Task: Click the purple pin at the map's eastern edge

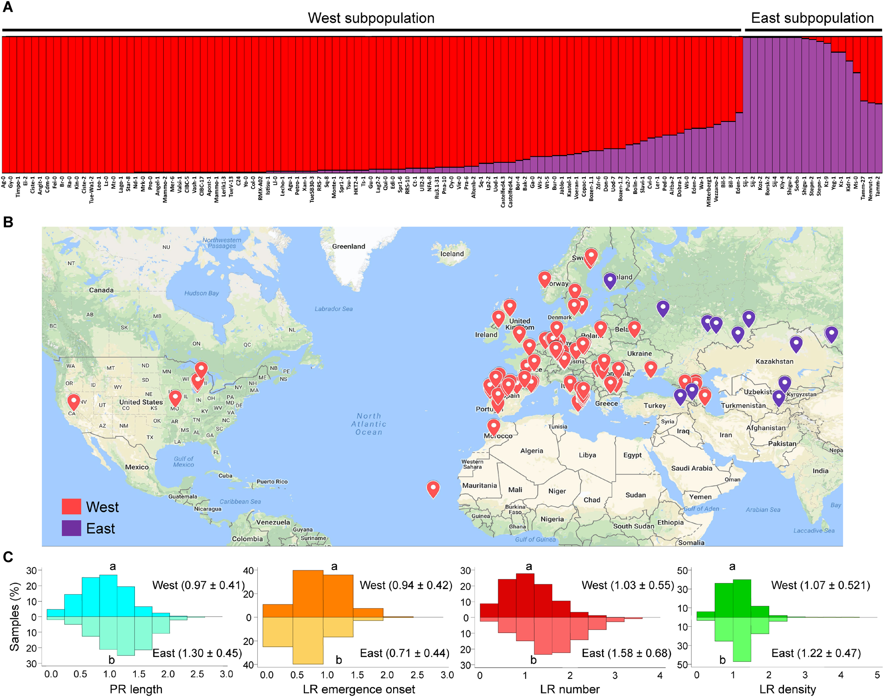Action: [831, 334]
